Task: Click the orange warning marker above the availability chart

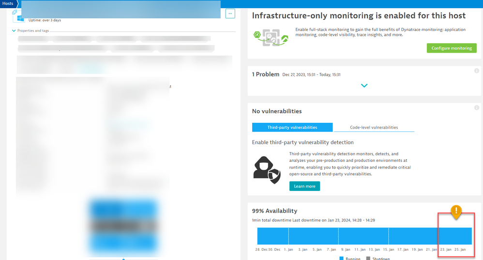Action: (x=456, y=211)
